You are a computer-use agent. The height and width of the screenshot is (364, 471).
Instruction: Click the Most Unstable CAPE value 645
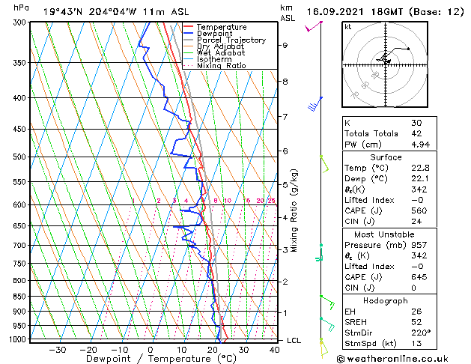click(419, 277)
